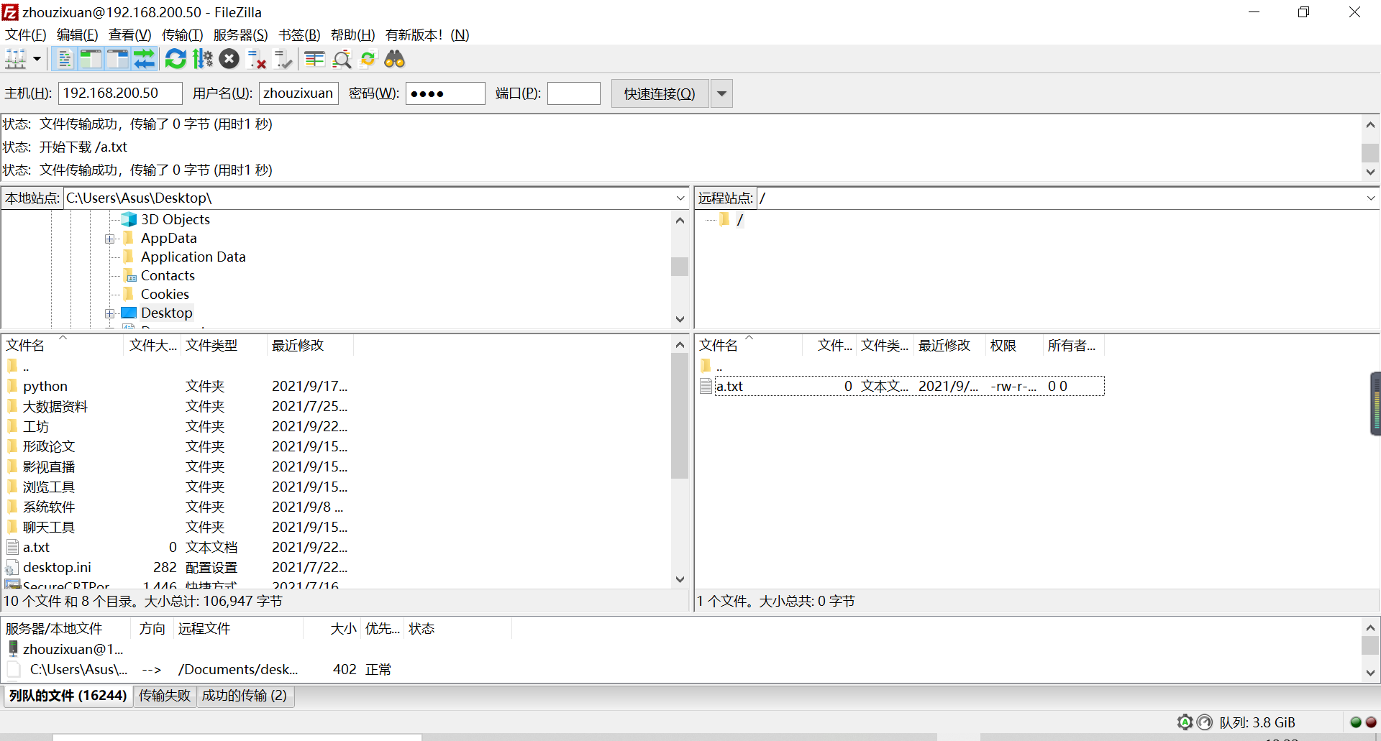Toggle local directory tree display

91,59
